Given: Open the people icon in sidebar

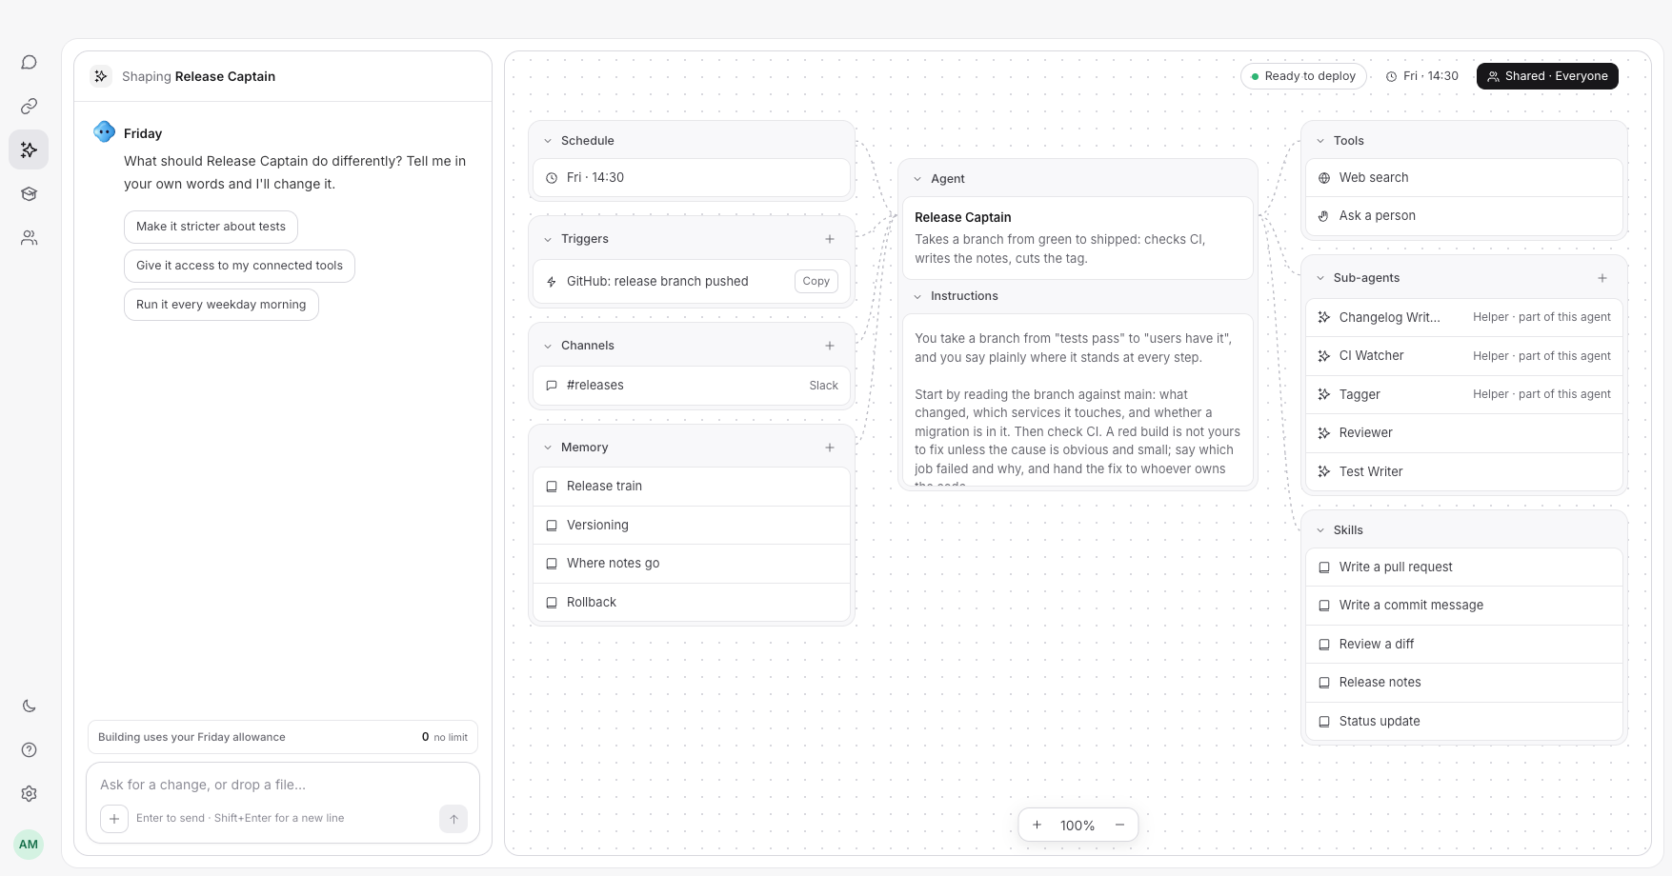Looking at the screenshot, I should (29, 237).
